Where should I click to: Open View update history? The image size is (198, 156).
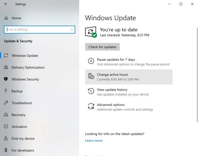tap(129, 92)
